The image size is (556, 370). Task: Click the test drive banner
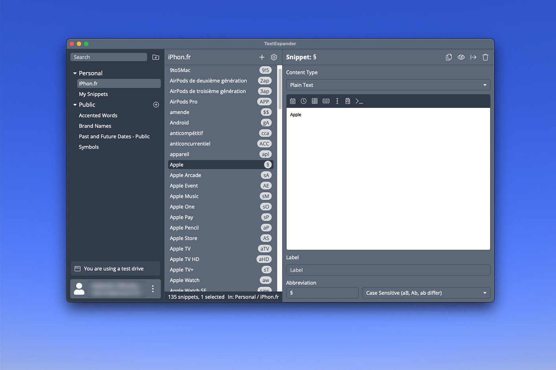pos(115,268)
